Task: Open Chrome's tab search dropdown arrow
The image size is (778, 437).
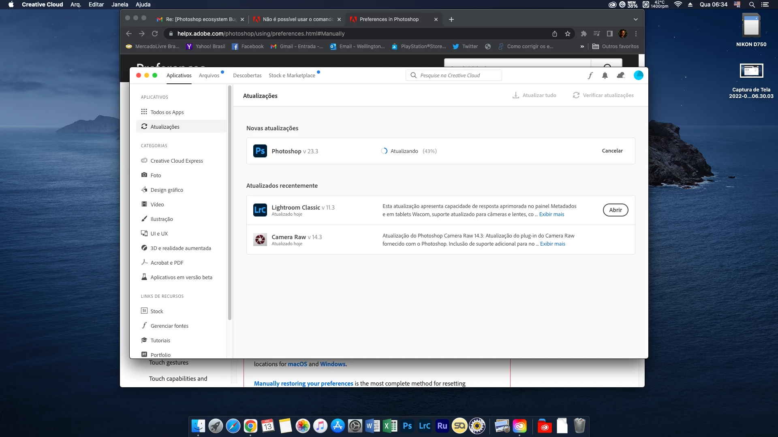Action: pyautogui.click(x=635, y=19)
